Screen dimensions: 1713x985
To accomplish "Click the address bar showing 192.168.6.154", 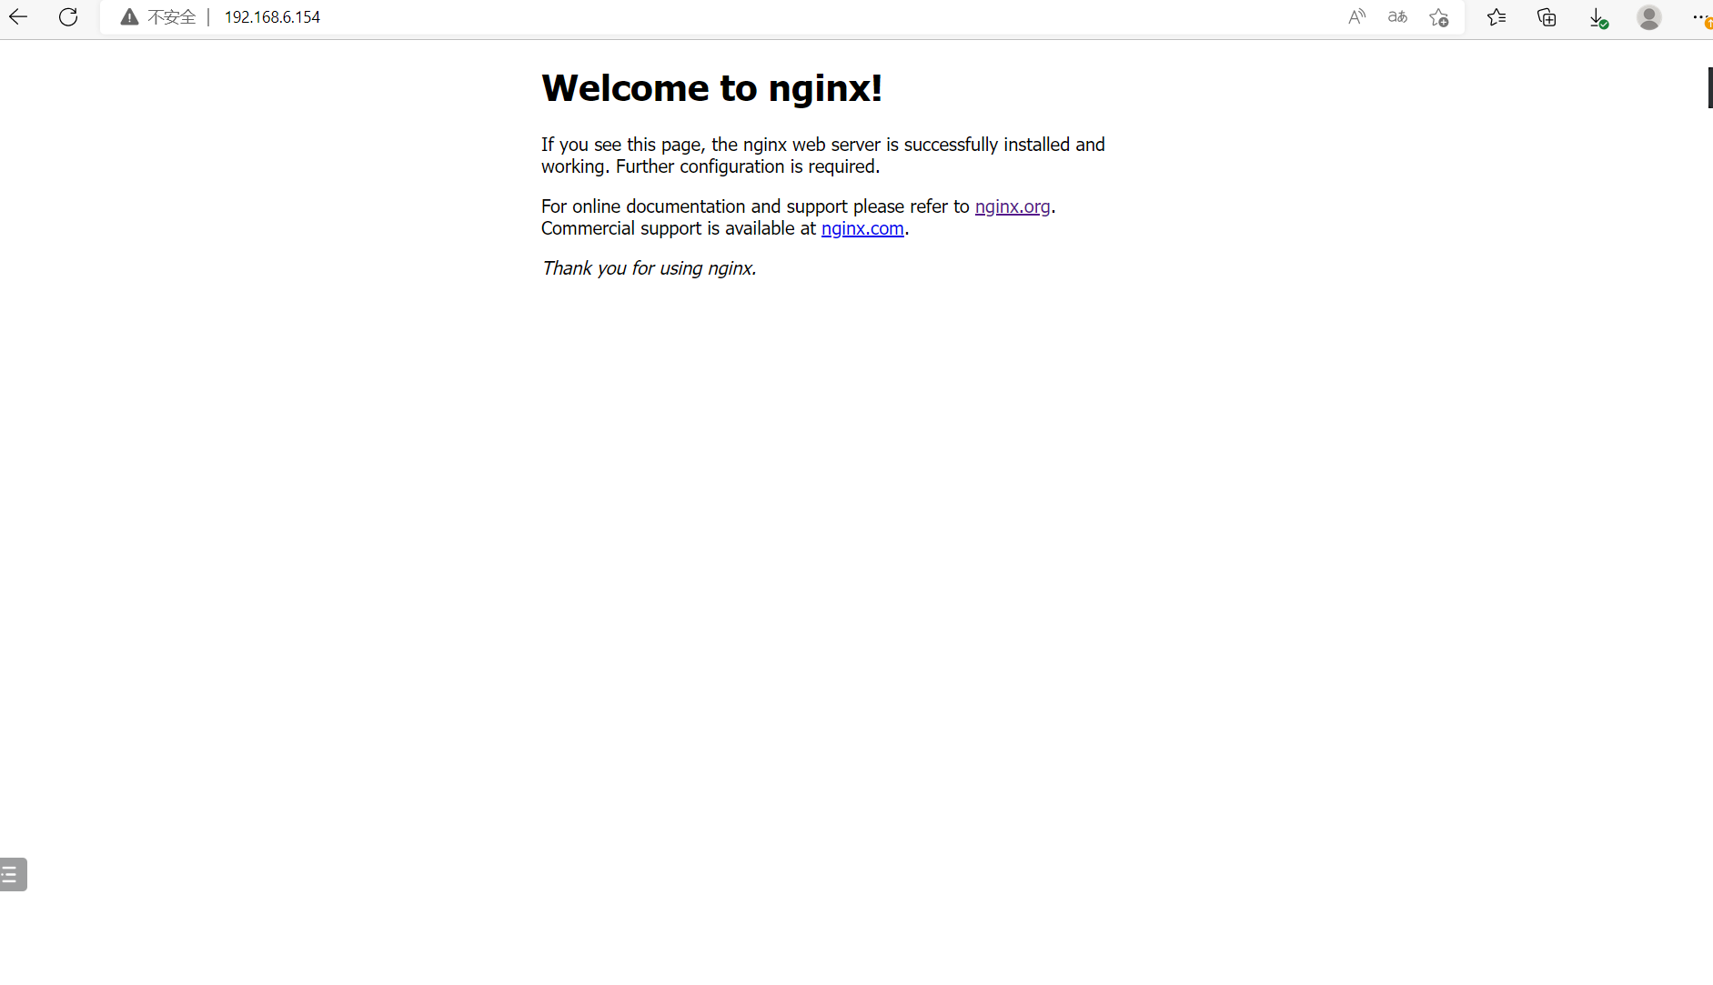I will 782,17.
